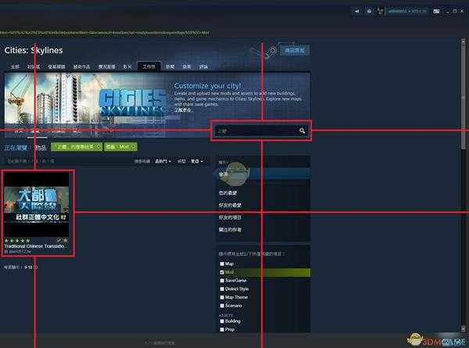Screen dimensions: 469x348
Task: Uncheck the Mod filter checkbox
Action: (222, 271)
